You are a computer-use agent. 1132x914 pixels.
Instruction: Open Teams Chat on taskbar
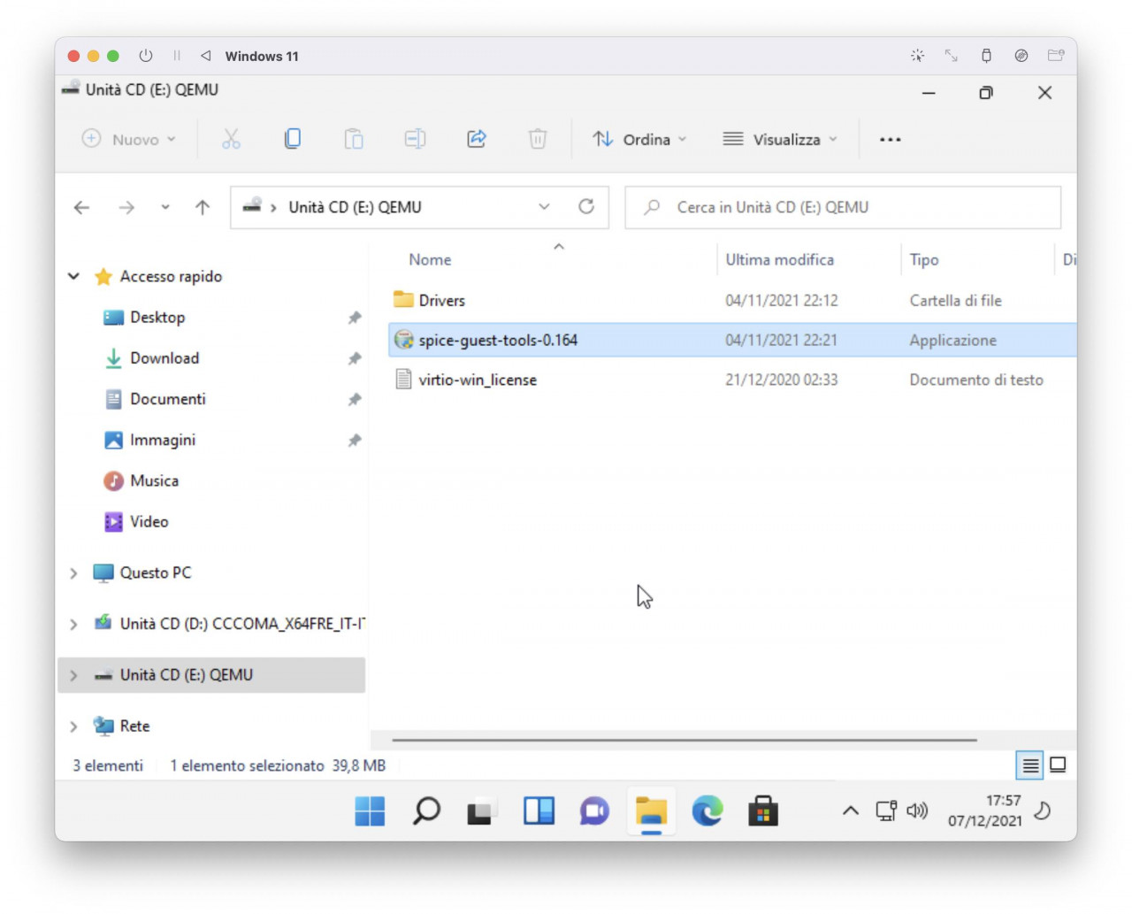click(594, 810)
